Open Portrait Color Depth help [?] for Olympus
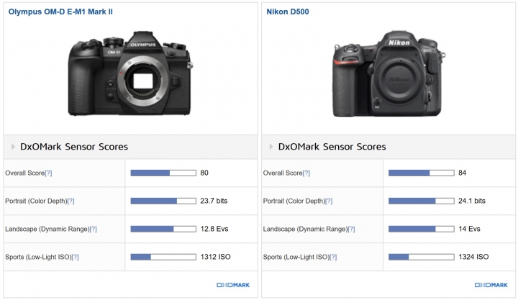This screenshot has width=518, height=300. 71,201
